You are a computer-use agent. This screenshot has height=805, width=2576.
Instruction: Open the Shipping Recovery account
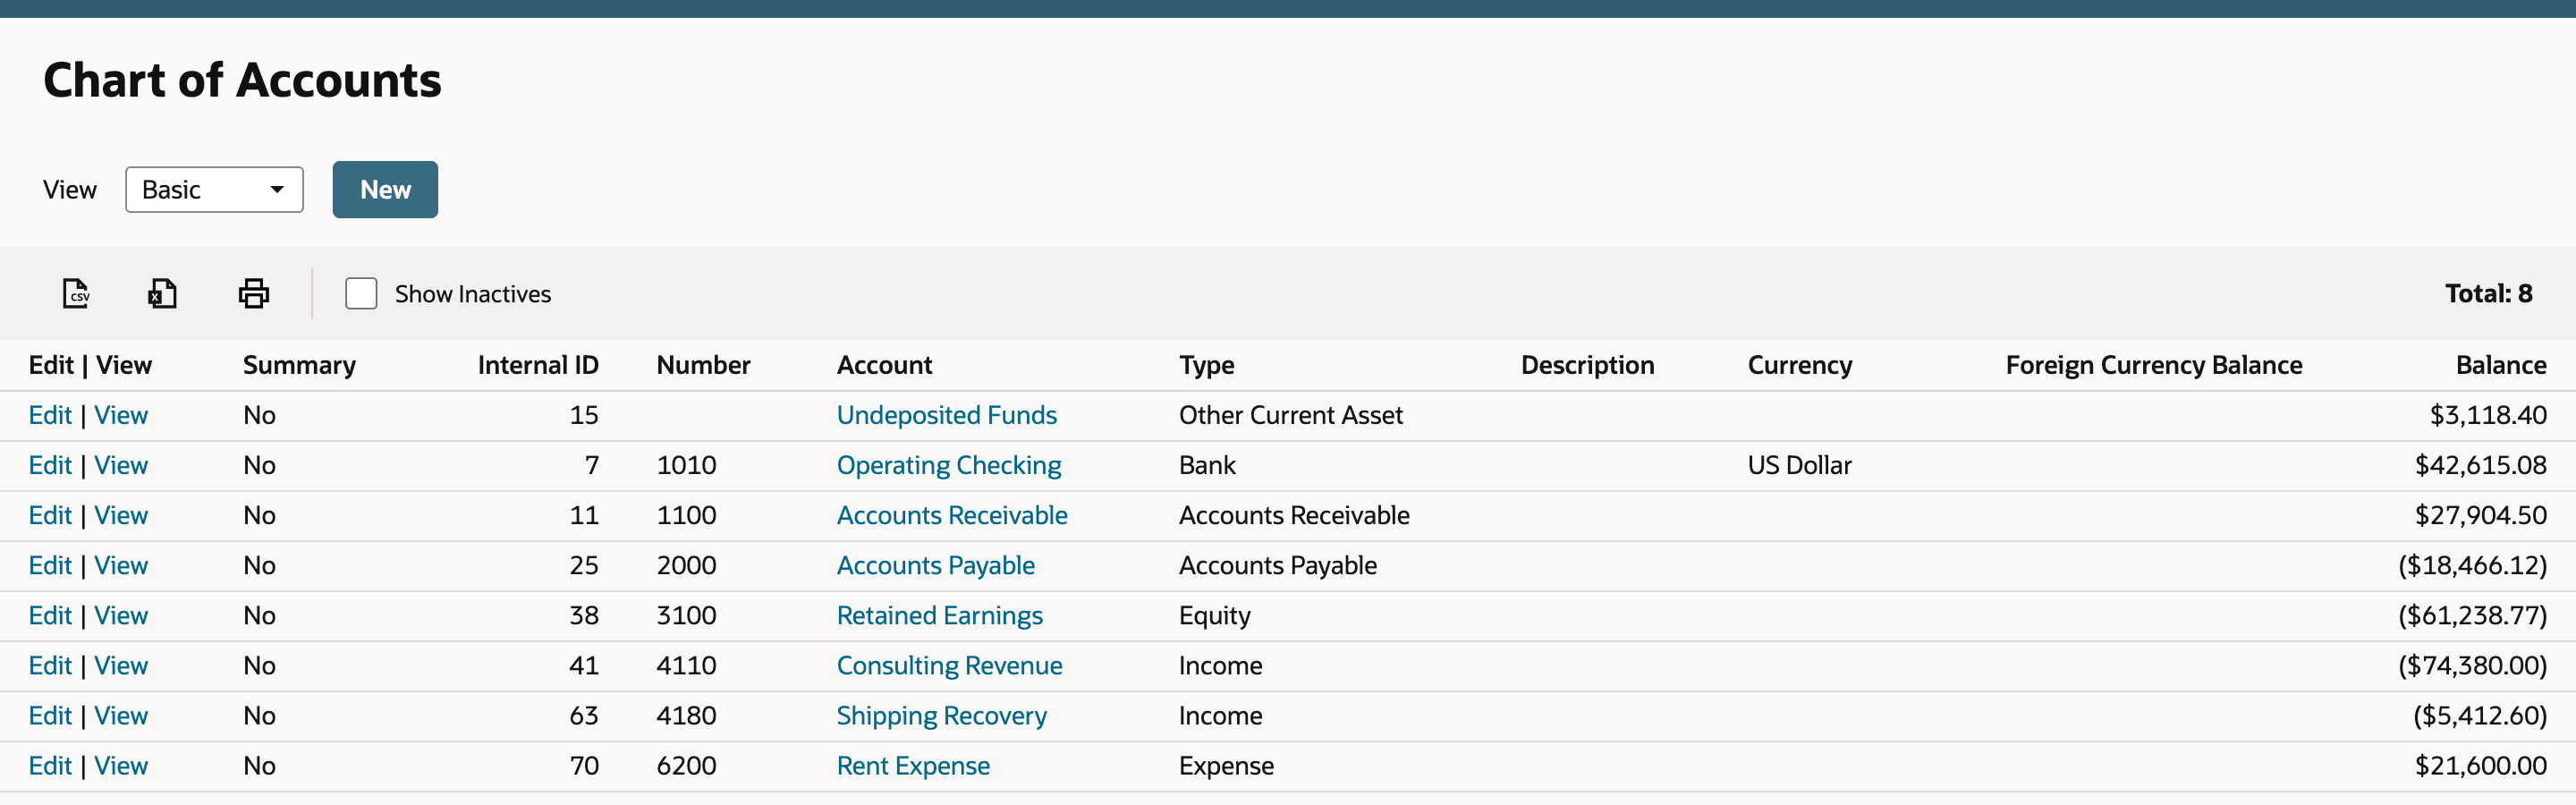[941, 715]
